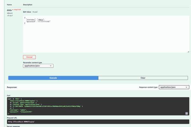Click inside the data JSON body textarea
The width and height of the screenshot is (191, 127).
106,34
